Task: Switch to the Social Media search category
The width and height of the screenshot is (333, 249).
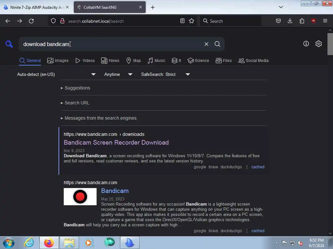Action: (253, 61)
